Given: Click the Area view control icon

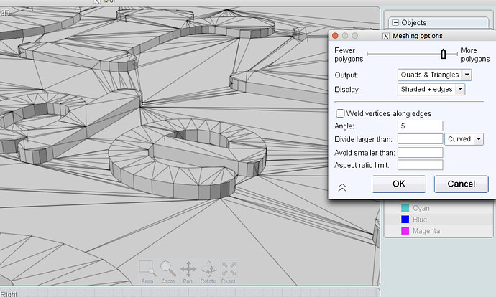Looking at the screenshot, I should click(147, 268).
